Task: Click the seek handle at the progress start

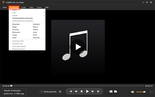Action: 11,86
